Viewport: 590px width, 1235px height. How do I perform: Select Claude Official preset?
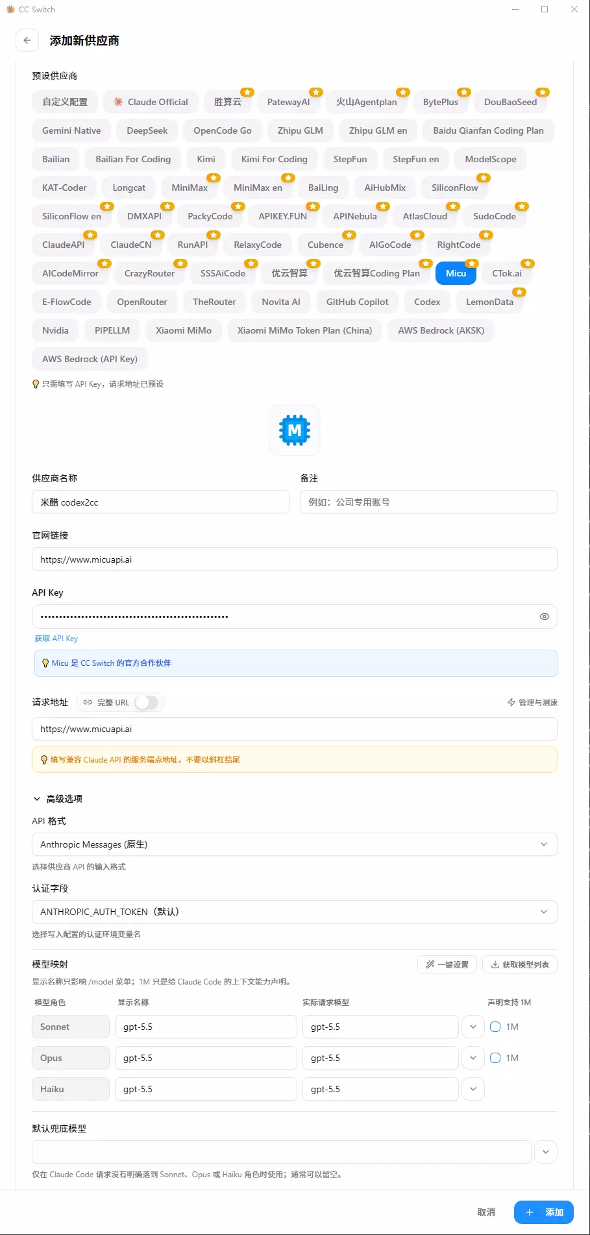click(x=151, y=102)
